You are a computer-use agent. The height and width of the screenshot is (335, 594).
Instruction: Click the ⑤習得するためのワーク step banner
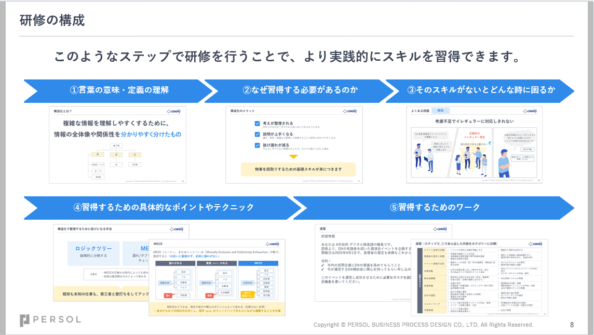click(435, 207)
